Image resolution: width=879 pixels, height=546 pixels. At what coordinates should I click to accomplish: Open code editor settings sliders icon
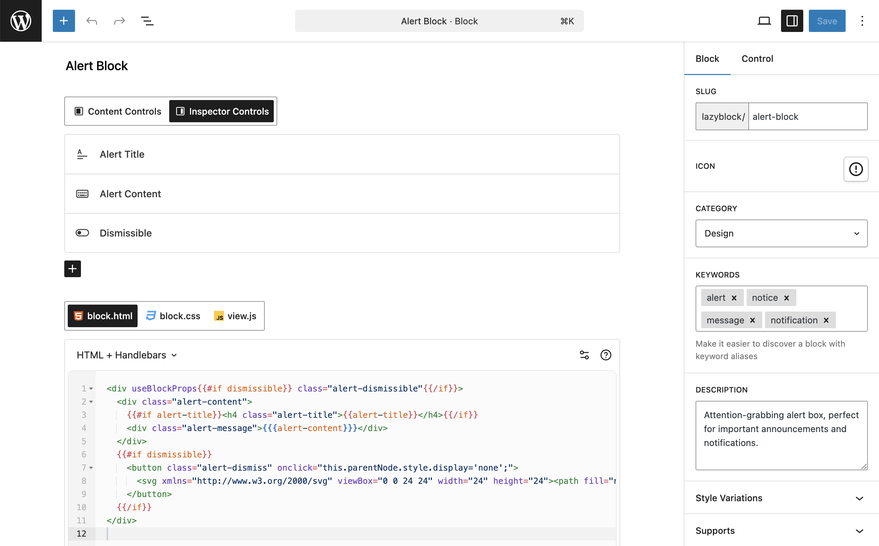click(x=584, y=355)
